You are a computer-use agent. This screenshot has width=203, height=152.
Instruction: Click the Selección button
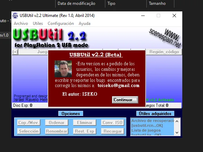[x=29, y=131]
